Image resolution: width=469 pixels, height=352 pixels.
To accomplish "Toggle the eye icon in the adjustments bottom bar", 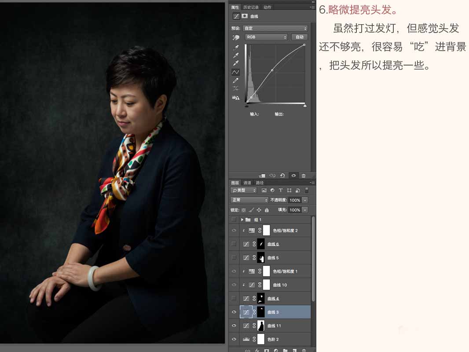I will [293, 176].
